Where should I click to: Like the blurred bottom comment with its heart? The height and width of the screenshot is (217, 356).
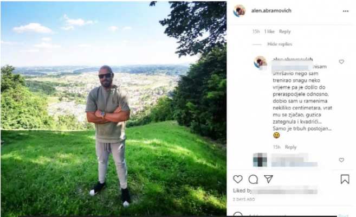click(341, 160)
